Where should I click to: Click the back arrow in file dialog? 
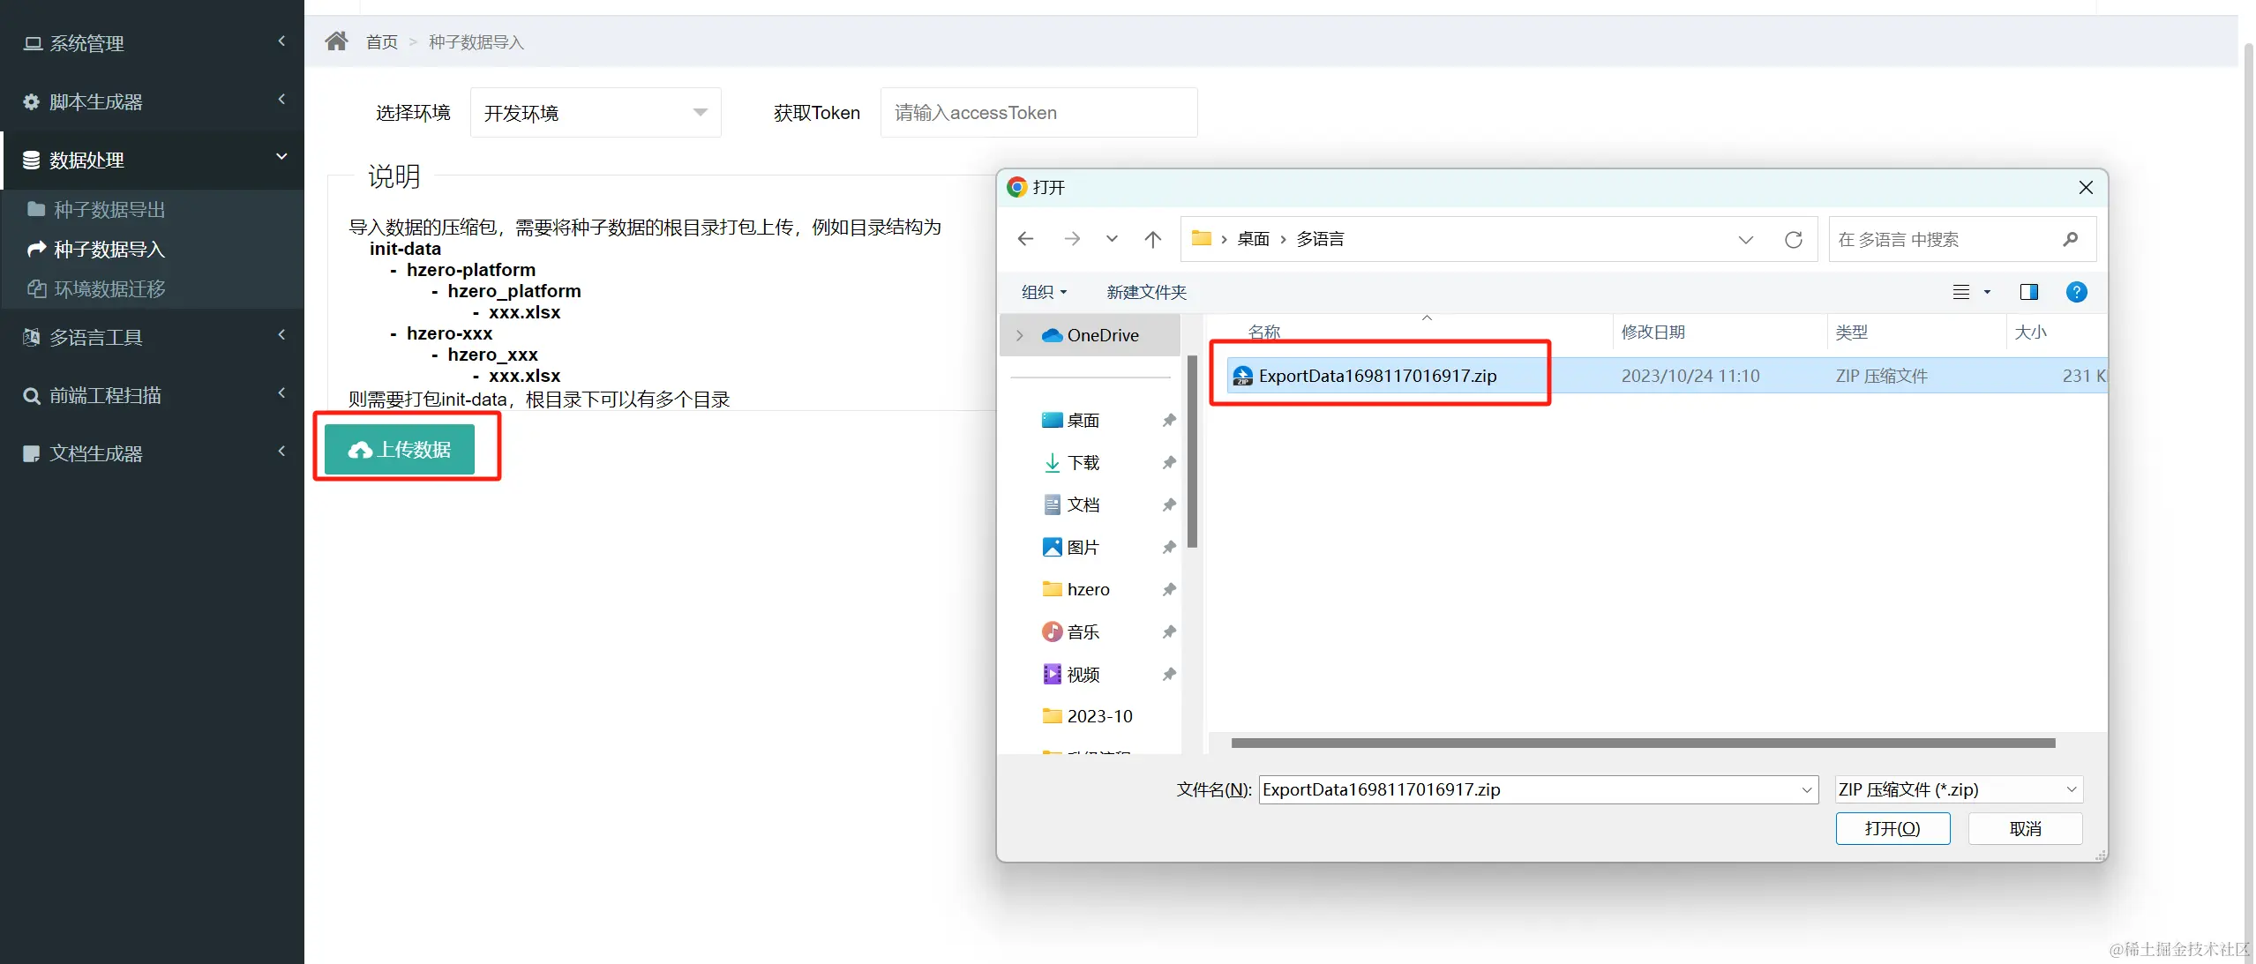(x=1025, y=239)
